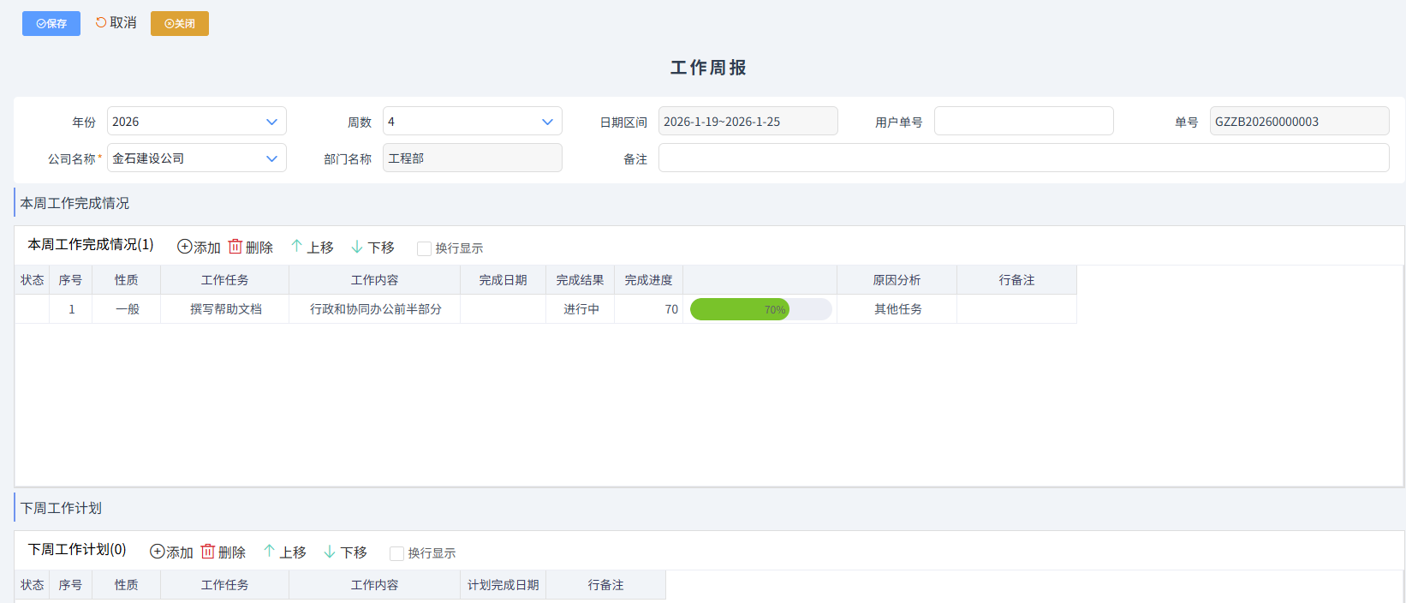Click the blue 保存 button
This screenshot has width=1406, height=603.
coord(51,23)
